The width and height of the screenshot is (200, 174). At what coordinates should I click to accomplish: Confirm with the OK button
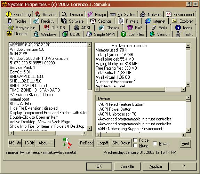(99, 166)
